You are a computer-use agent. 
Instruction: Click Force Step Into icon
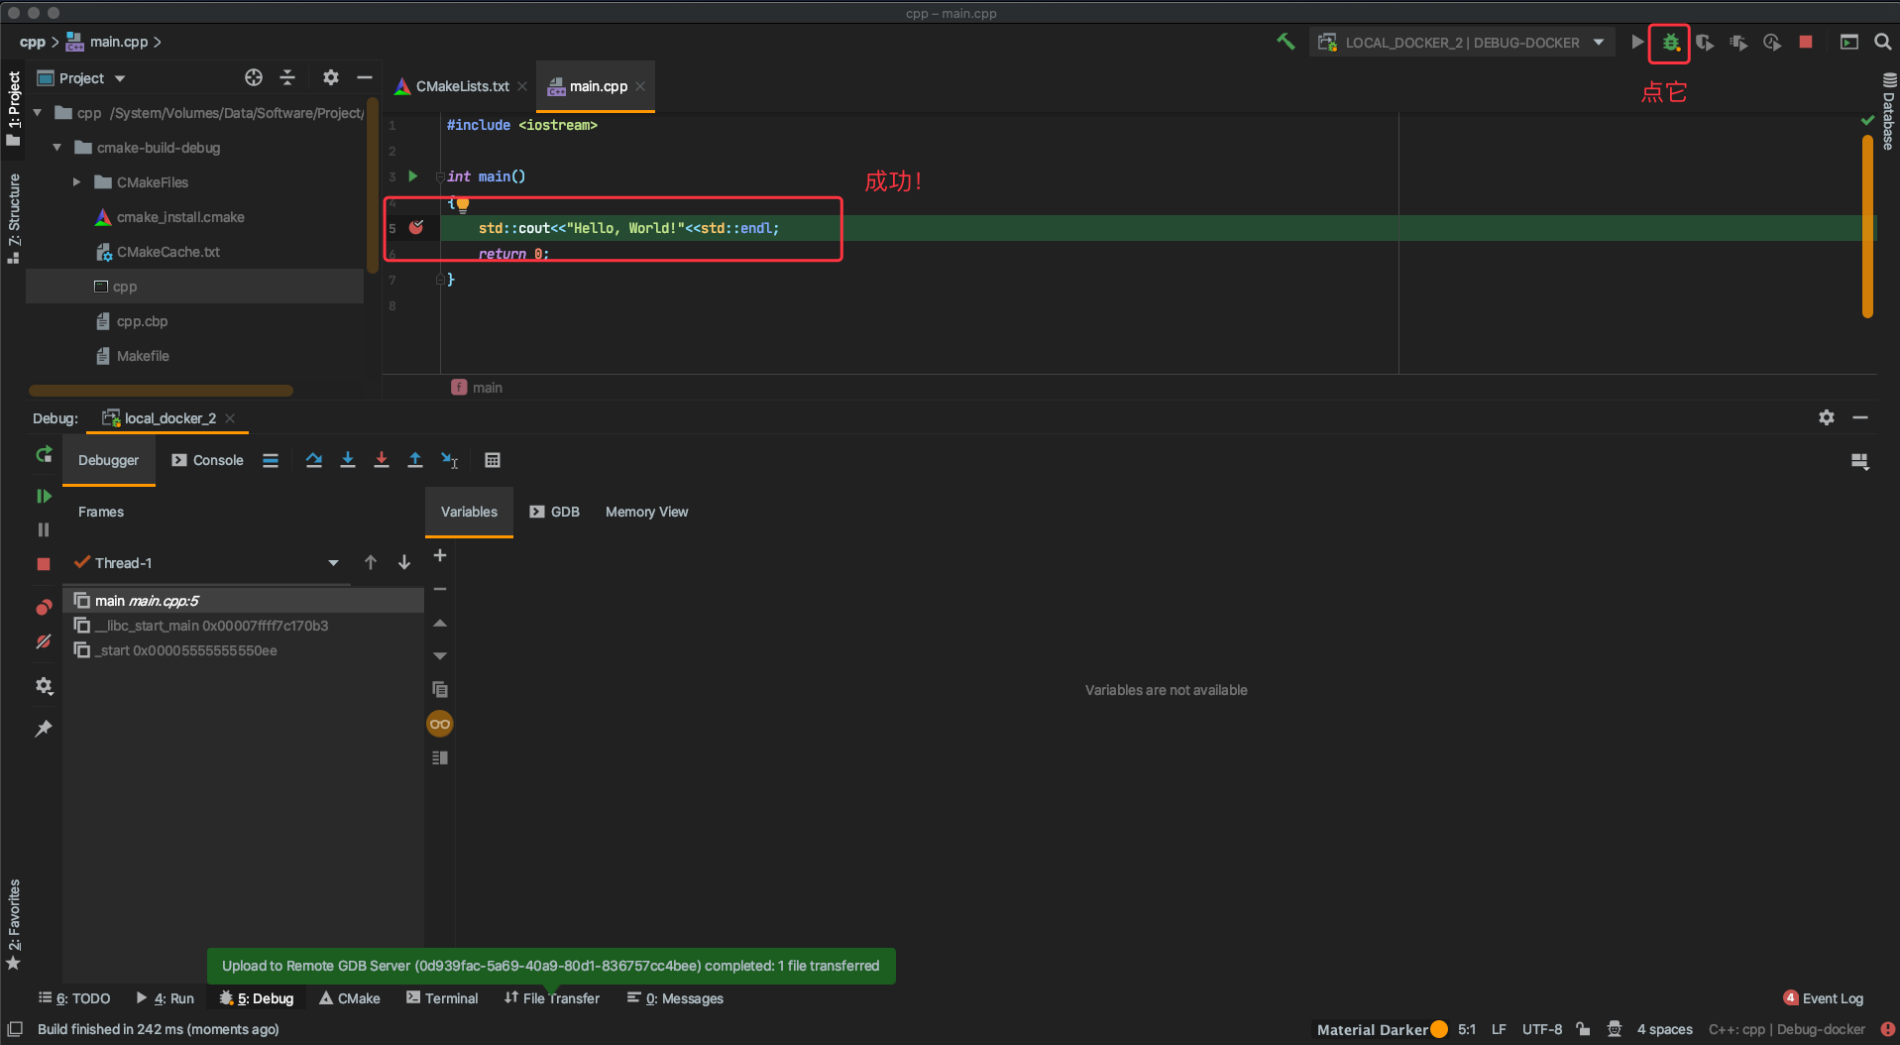tap(382, 460)
